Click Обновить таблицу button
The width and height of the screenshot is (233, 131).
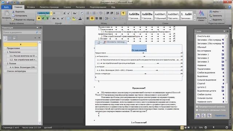(114, 42)
